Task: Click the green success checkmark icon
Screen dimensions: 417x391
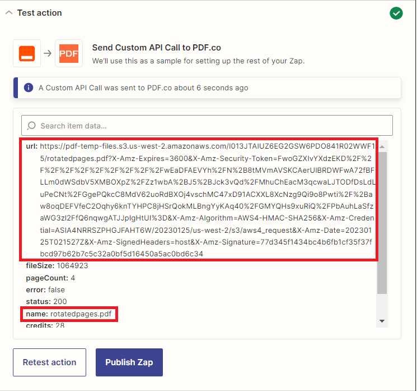Action: [396, 13]
